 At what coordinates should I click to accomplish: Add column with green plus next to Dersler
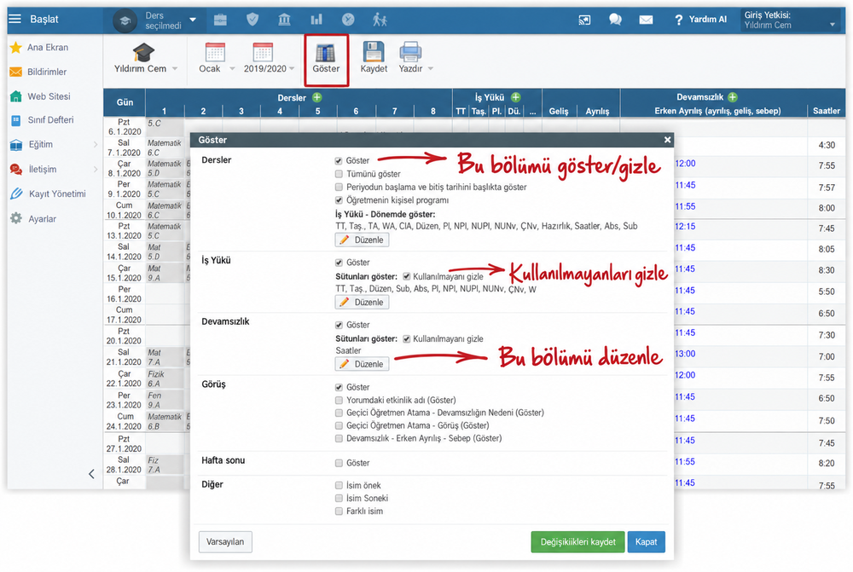317,97
